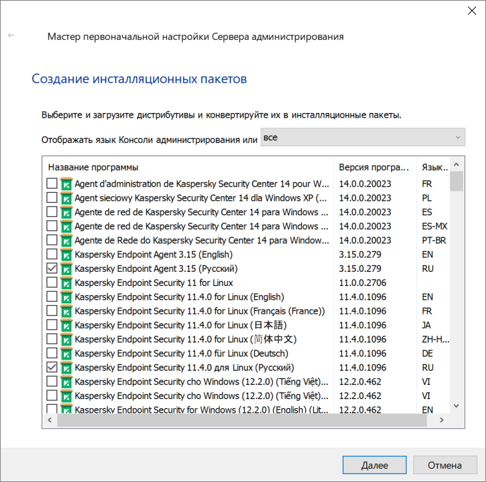Click package icon for 11.4.0 Linux Français row
The image size is (486, 482).
pyautogui.click(x=66, y=311)
